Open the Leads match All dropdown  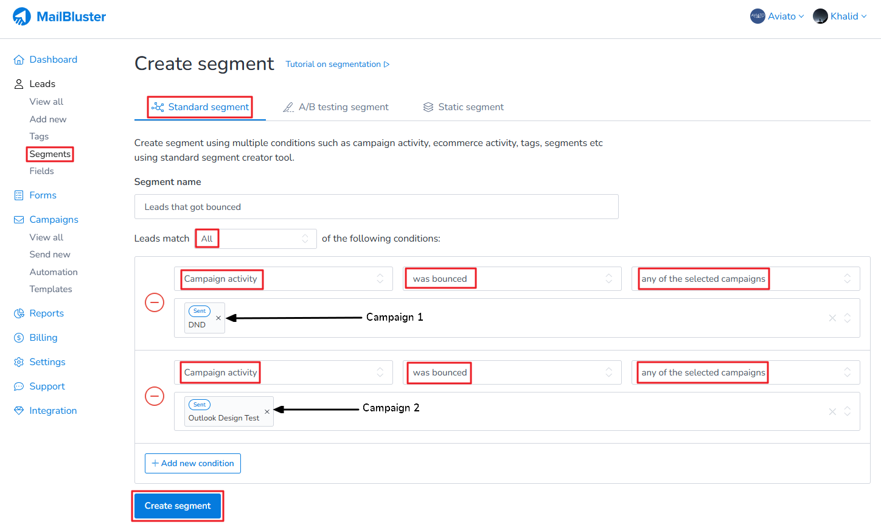(256, 239)
